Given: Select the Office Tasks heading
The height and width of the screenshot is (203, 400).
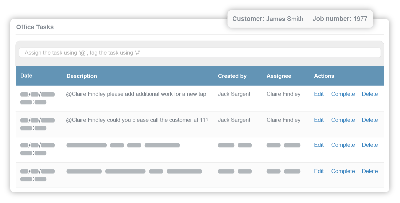Looking at the screenshot, I should [35, 27].
